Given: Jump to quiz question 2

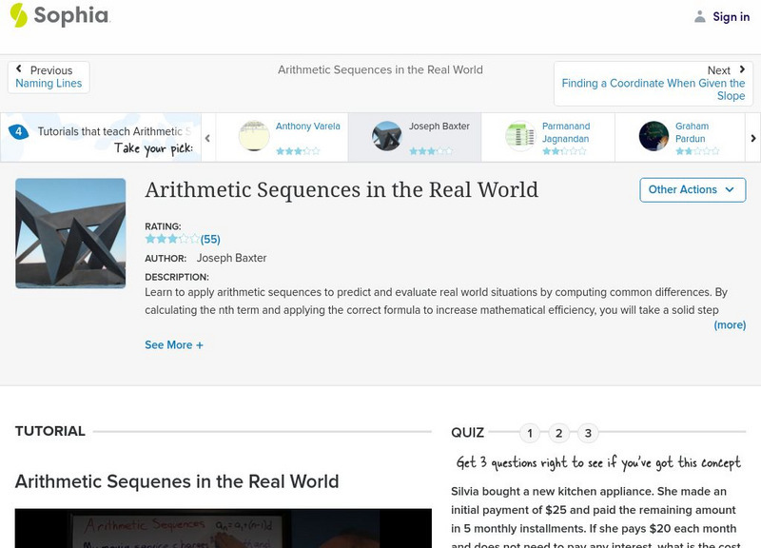Looking at the screenshot, I should pyautogui.click(x=558, y=433).
